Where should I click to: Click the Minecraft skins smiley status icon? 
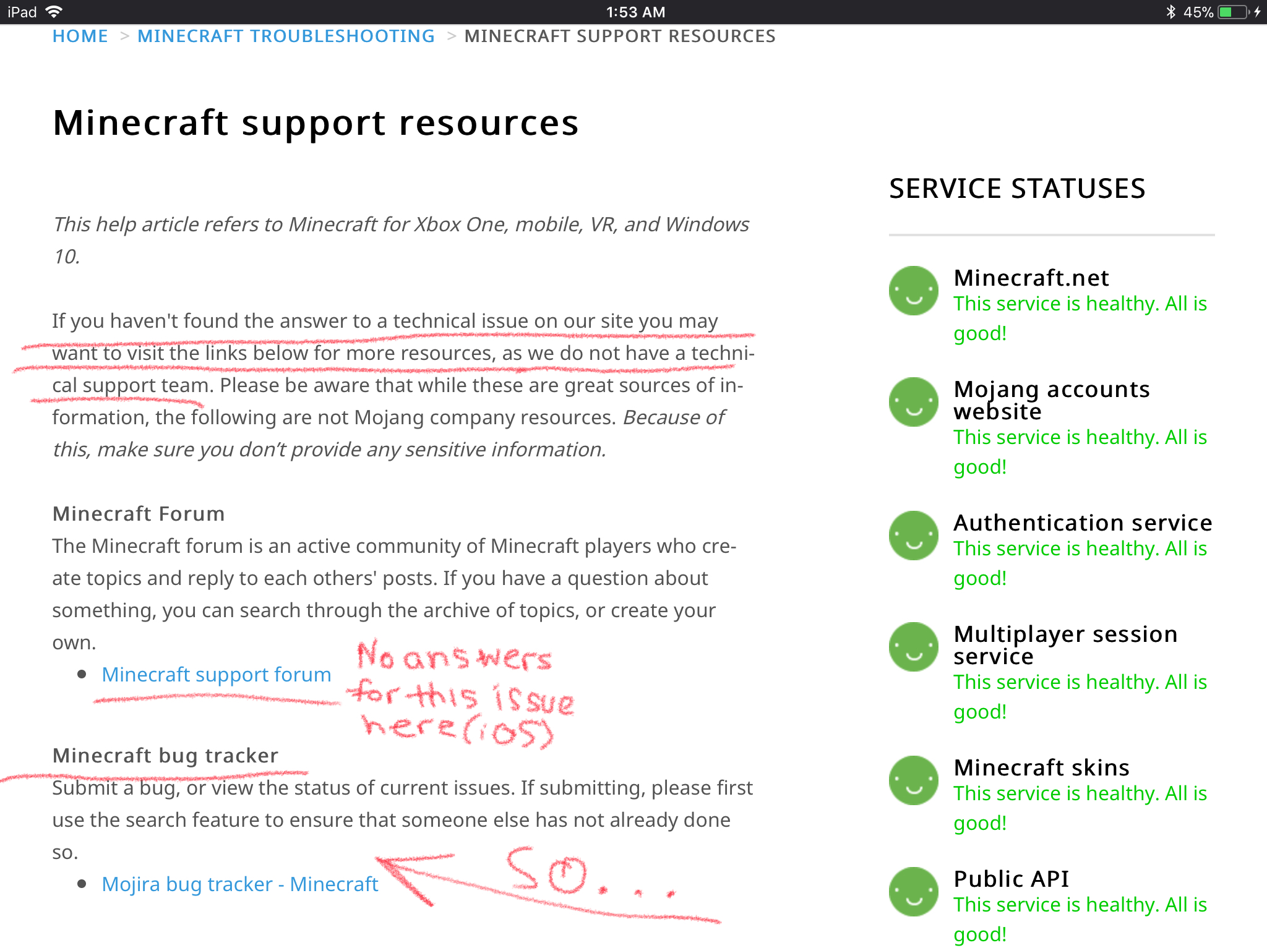click(913, 780)
